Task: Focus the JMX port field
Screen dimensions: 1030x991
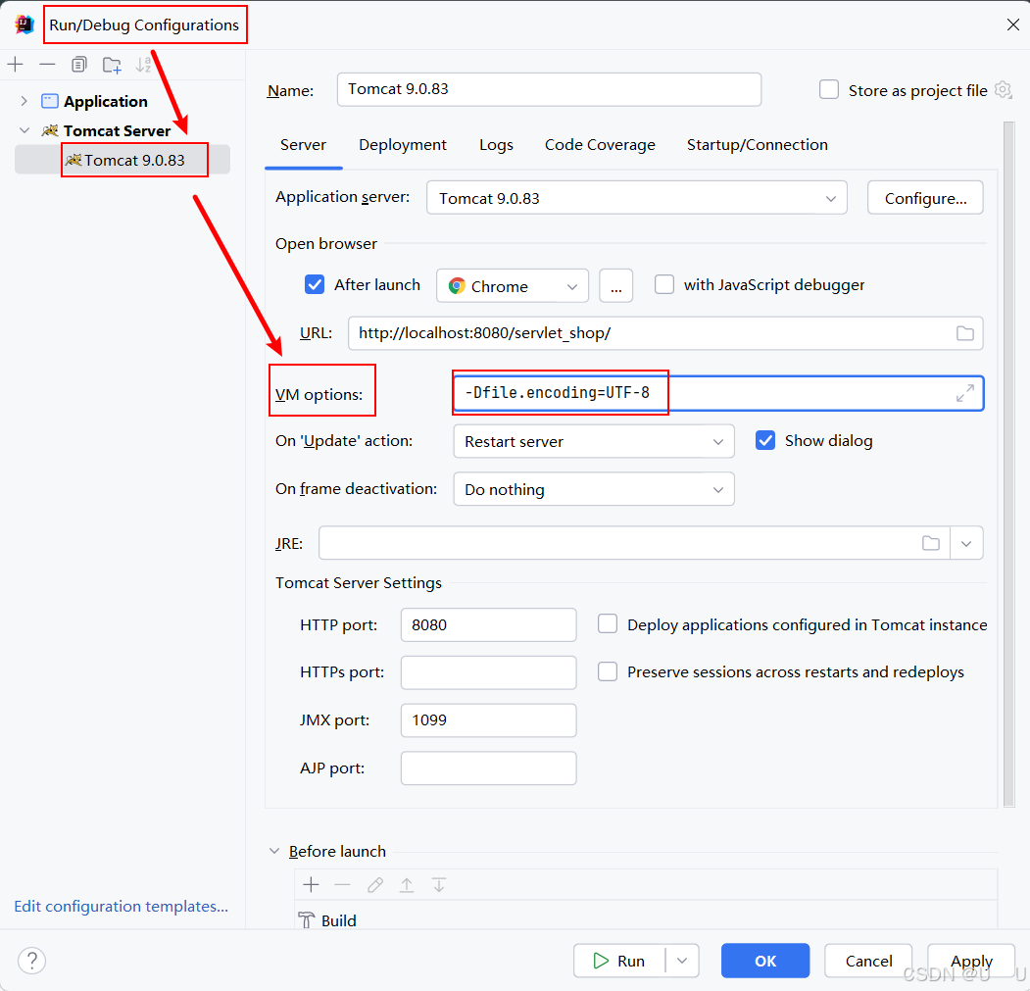Action: point(489,720)
